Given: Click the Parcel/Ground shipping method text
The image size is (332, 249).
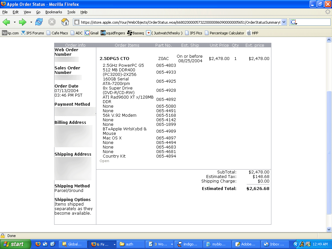Looking at the screenshot, I should 69,191.
